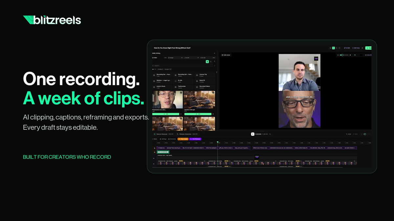394x221 pixels.
Task: Filter media by Unused 173
Action: pyautogui.click(x=168, y=69)
